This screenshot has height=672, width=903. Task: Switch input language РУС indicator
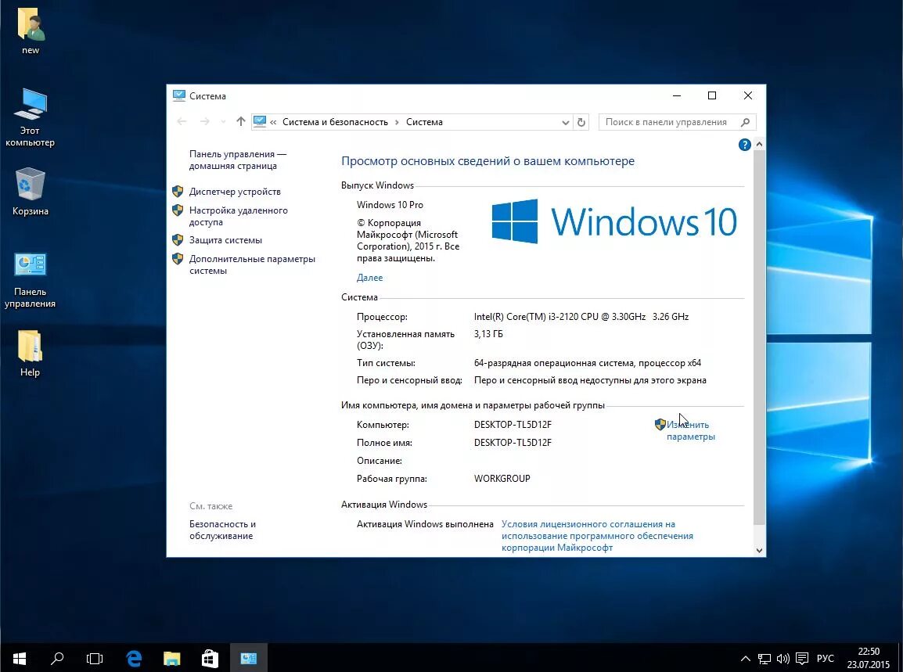(x=826, y=658)
